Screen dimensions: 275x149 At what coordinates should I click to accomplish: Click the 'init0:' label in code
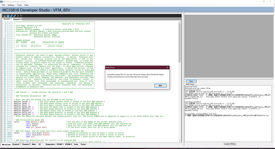coord(17,122)
